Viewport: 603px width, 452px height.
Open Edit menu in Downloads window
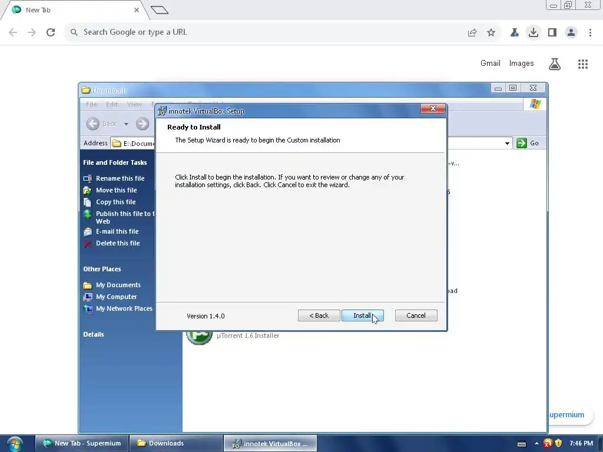112,104
